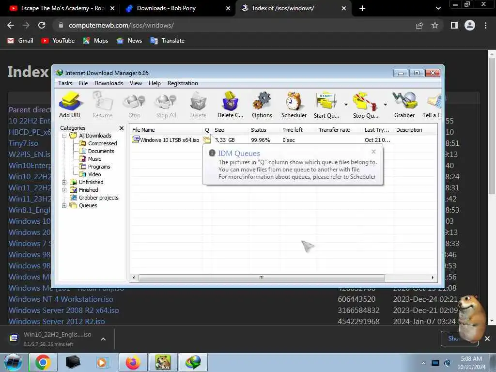496x372 pixels.
Task: Expand the Queues tree node
Action: coord(64,205)
